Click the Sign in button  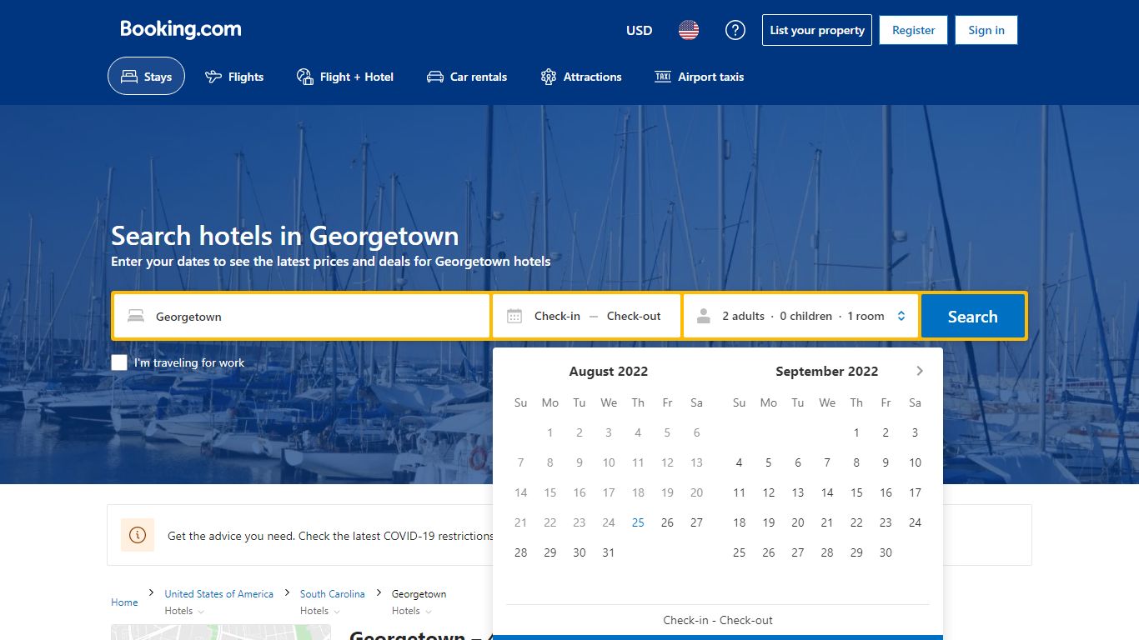986,30
